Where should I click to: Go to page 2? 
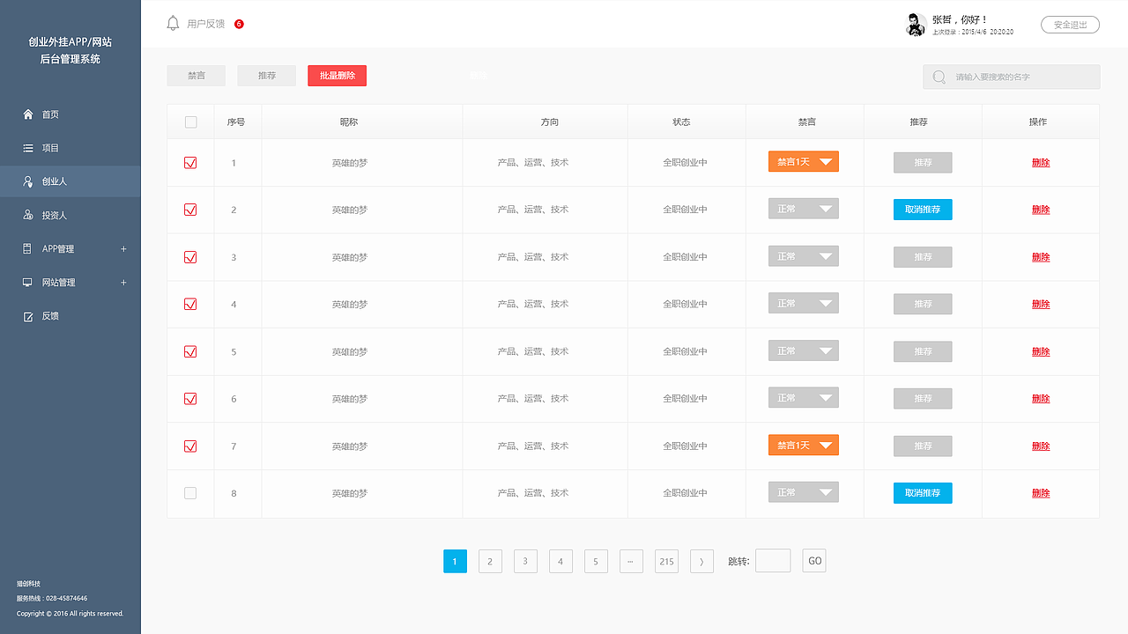point(490,561)
